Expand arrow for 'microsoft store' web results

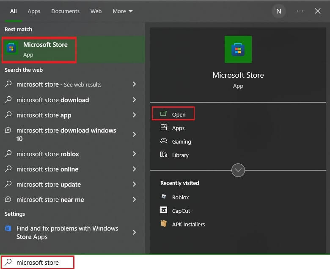(134, 84)
